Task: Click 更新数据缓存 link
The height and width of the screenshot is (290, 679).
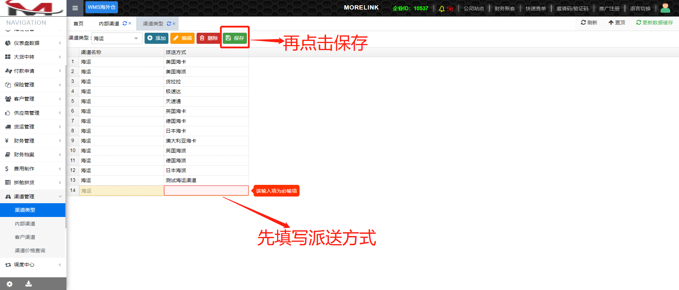Action: 654,23
